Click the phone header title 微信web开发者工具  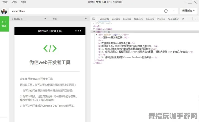(50, 31)
